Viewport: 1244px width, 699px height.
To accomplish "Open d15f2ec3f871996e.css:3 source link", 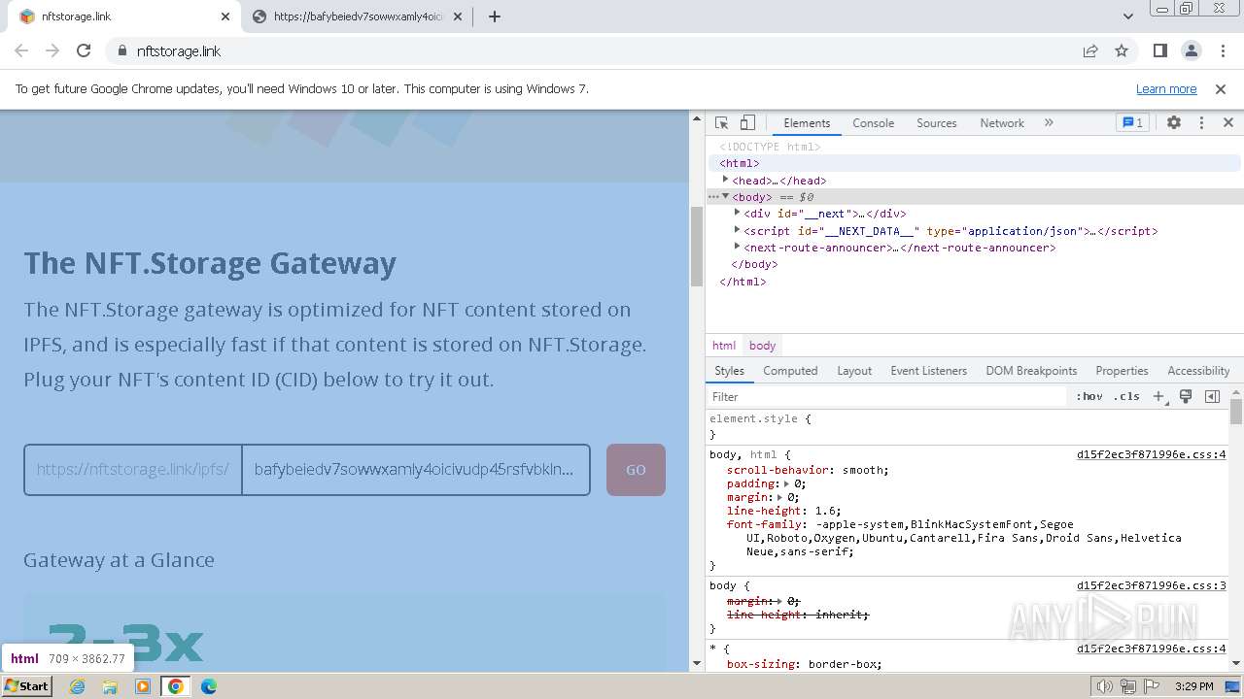I will (x=1151, y=585).
